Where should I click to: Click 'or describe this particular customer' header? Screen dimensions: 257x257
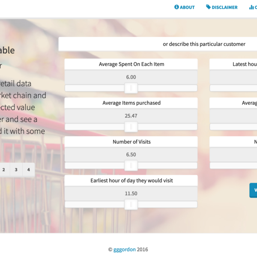point(203,44)
